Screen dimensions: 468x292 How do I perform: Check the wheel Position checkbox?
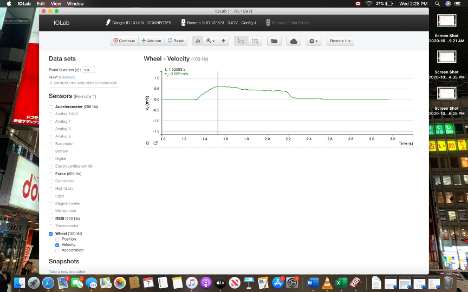(x=57, y=239)
